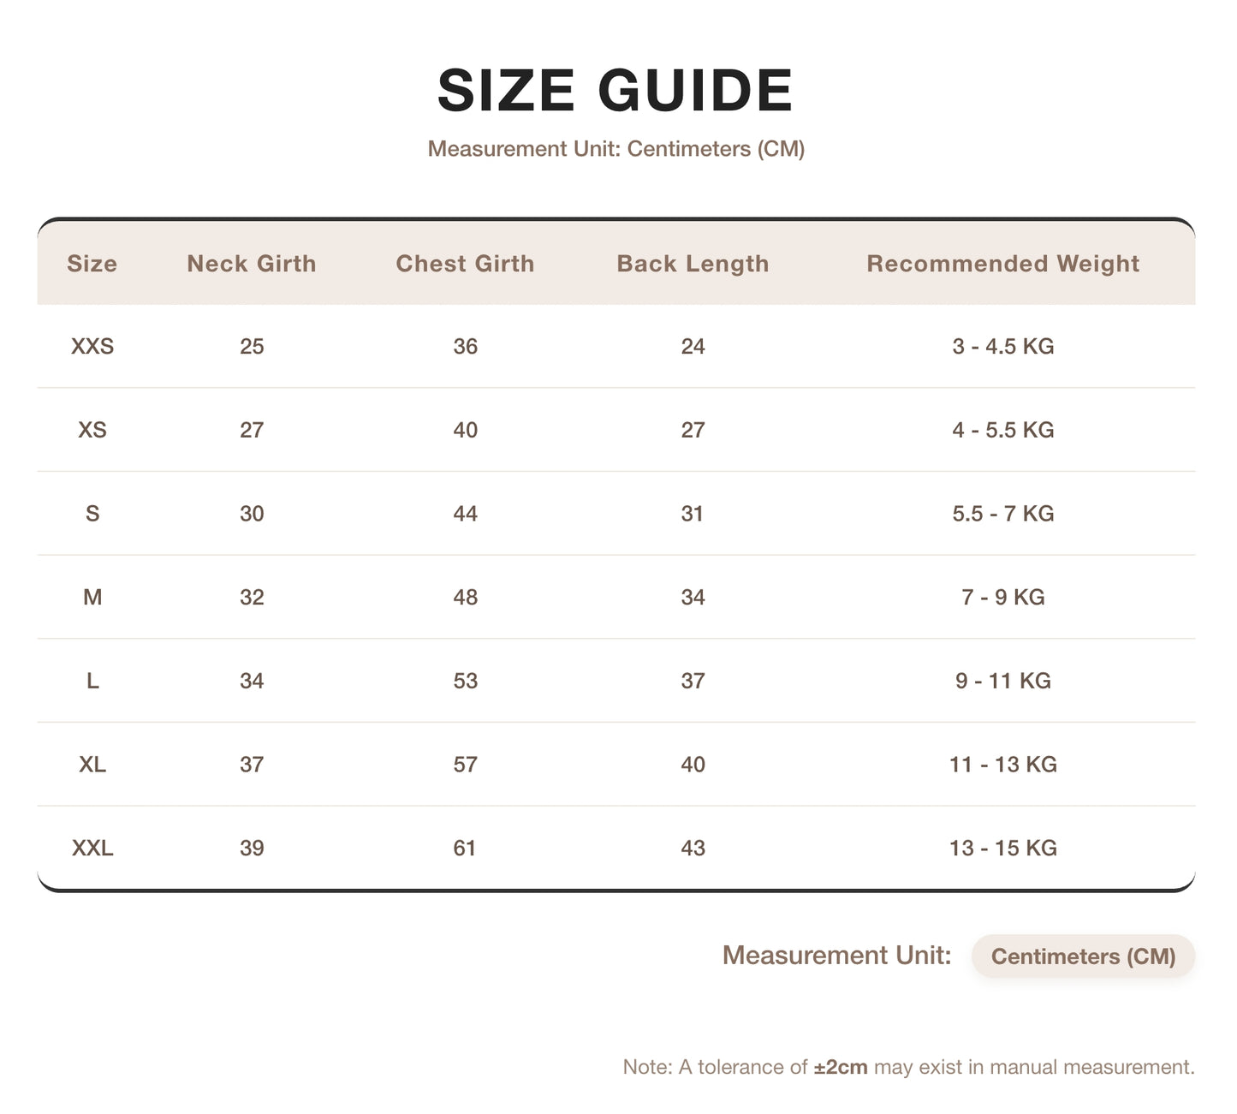The width and height of the screenshot is (1237, 1114).
Task: Click the ±2cm tolerance note
Action: click(x=908, y=1067)
